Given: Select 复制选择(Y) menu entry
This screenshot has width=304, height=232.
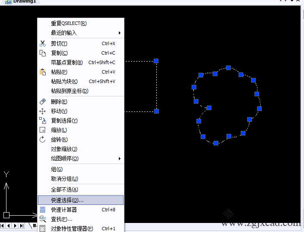Looking at the screenshot, I should (81, 121).
